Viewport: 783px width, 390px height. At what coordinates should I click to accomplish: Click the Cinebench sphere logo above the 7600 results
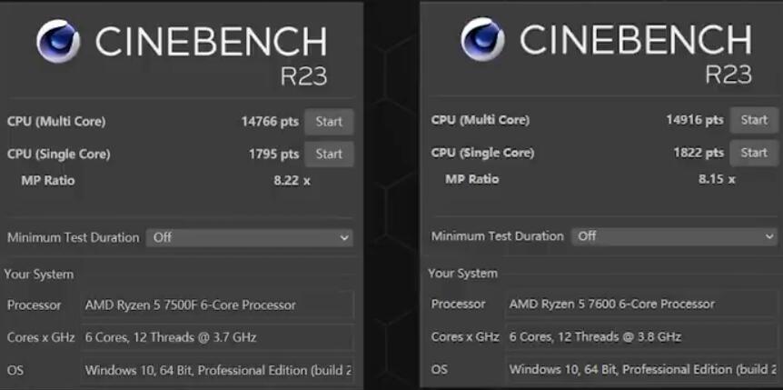pos(481,40)
